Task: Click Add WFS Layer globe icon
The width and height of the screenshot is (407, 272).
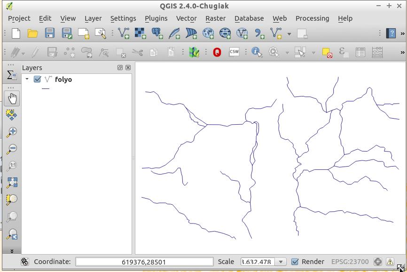Action: (x=242, y=33)
